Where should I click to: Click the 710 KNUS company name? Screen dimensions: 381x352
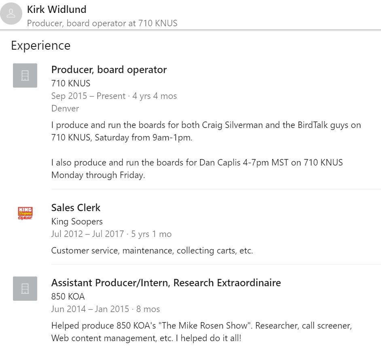(x=71, y=84)
